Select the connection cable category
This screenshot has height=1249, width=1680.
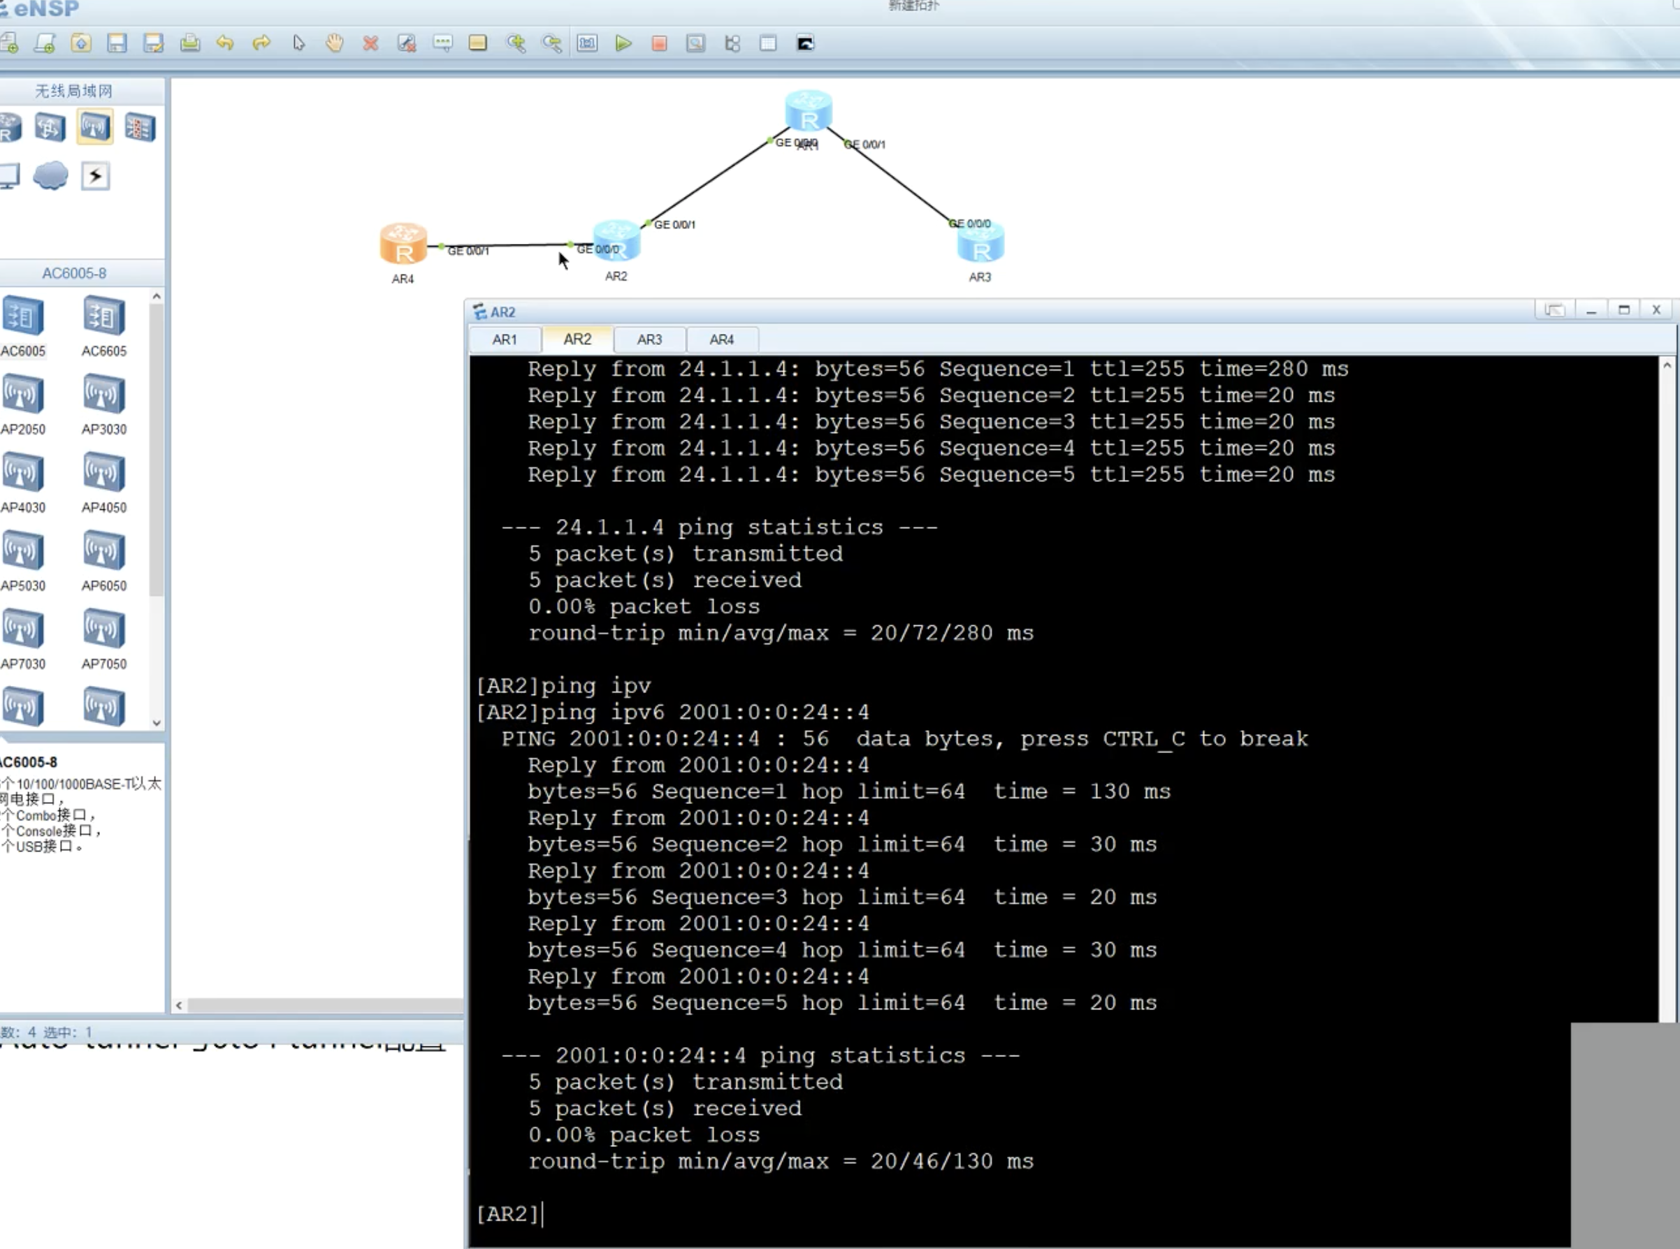(x=95, y=176)
